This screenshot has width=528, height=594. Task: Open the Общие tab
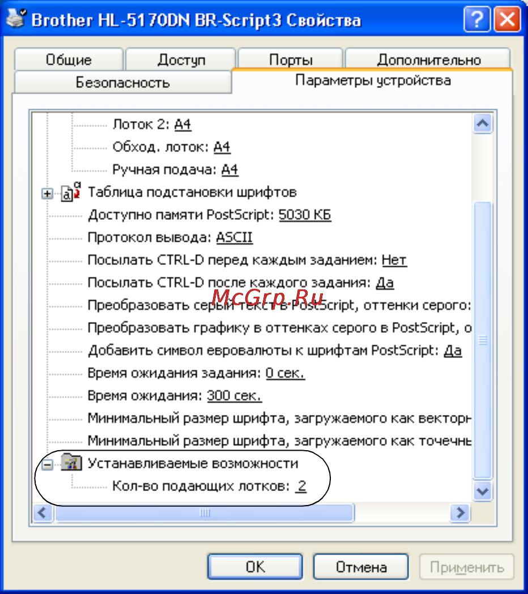(x=69, y=59)
